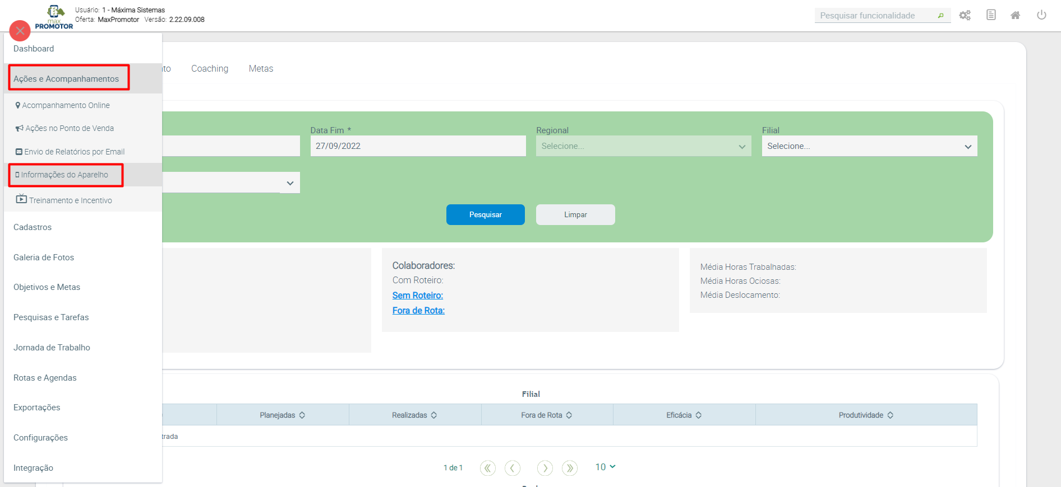This screenshot has width=1061, height=487.
Task: Click the search magnifier icon in header
Action: click(x=940, y=16)
